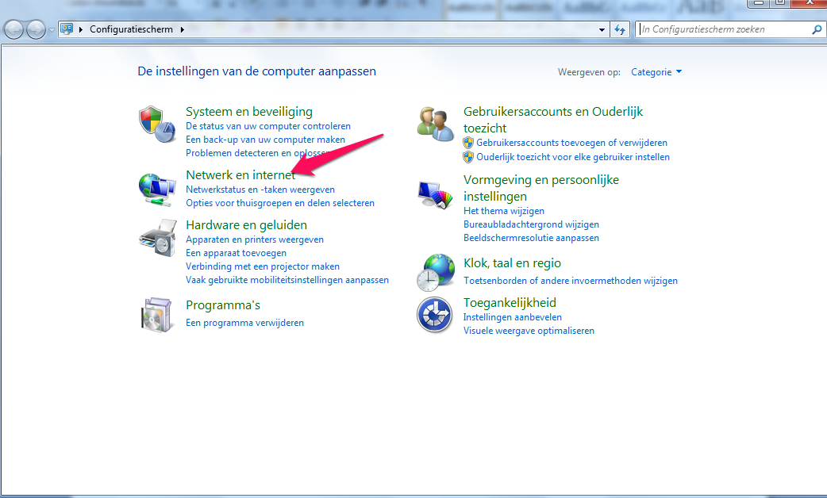Click the Toegankelijkheid blue circle icon
The width and height of the screenshot is (827, 498).
coord(435,315)
